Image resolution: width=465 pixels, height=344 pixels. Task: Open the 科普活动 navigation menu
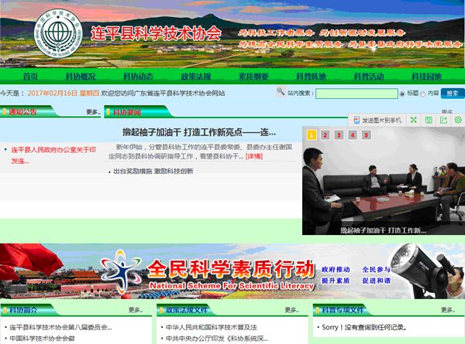368,77
